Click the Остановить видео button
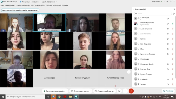Image resolution: width=176 pixels, height=99 pixels. click(80, 91)
